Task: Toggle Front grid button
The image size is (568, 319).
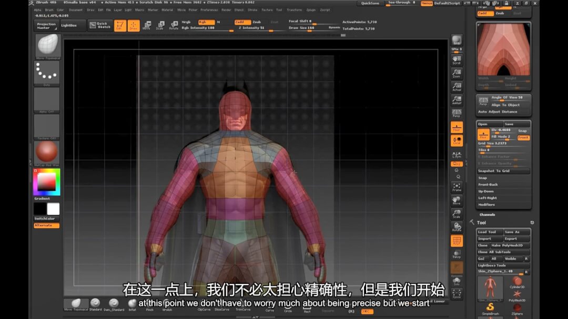Action: coord(523,137)
